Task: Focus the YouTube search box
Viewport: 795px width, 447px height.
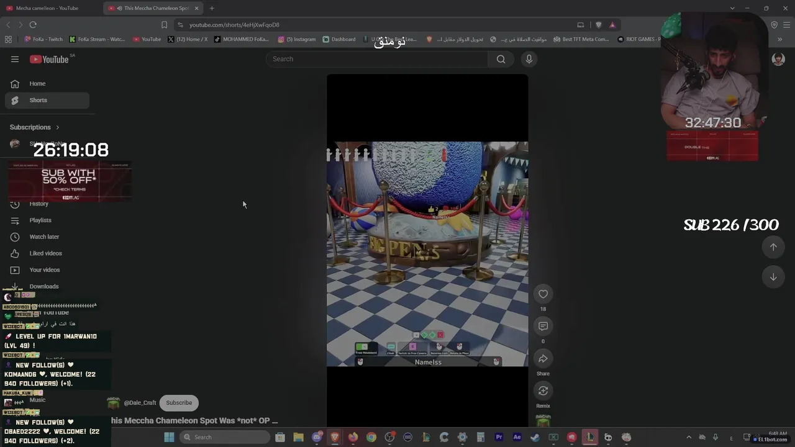Action: 377,59
